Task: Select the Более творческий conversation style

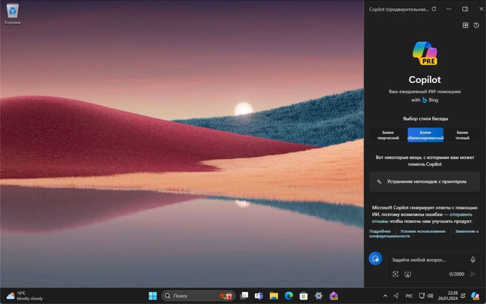Action: click(x=388, y=135)
